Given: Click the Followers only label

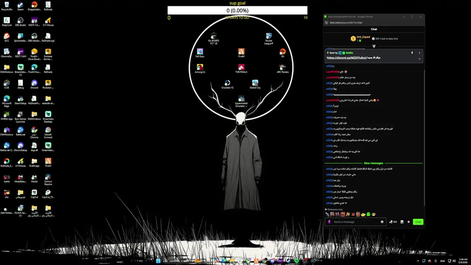Looking at the screenshot, I should click(335, 209).
